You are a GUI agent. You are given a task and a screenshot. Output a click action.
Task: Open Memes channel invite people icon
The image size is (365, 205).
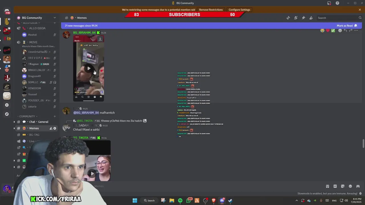(x=51, y=128)
